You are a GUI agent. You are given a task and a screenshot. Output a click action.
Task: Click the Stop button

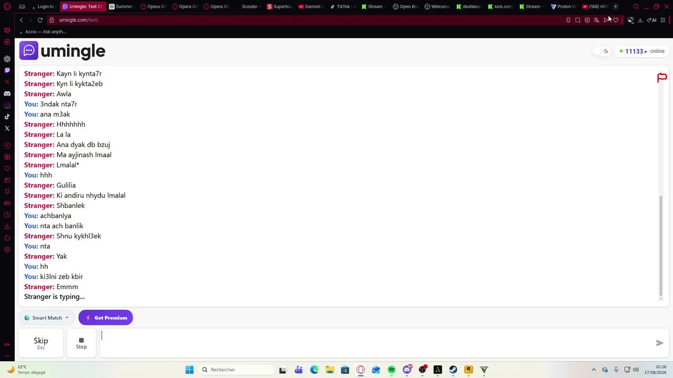[x=81, y=343]
